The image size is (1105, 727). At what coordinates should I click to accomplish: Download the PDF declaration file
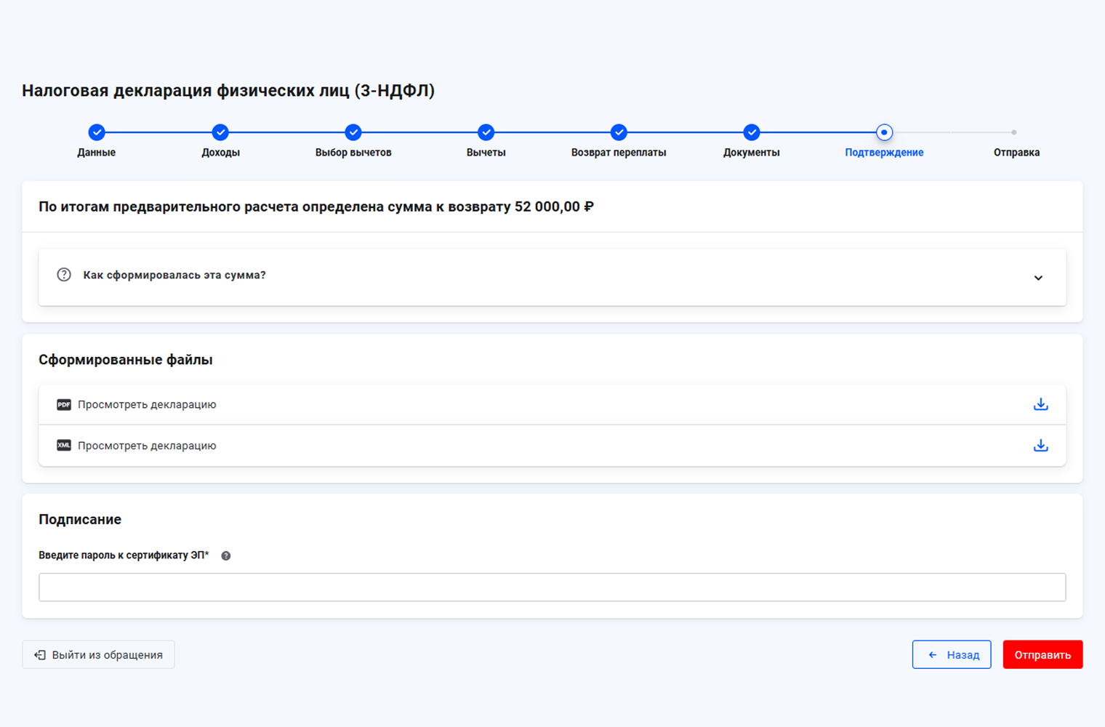point(1040,404)
